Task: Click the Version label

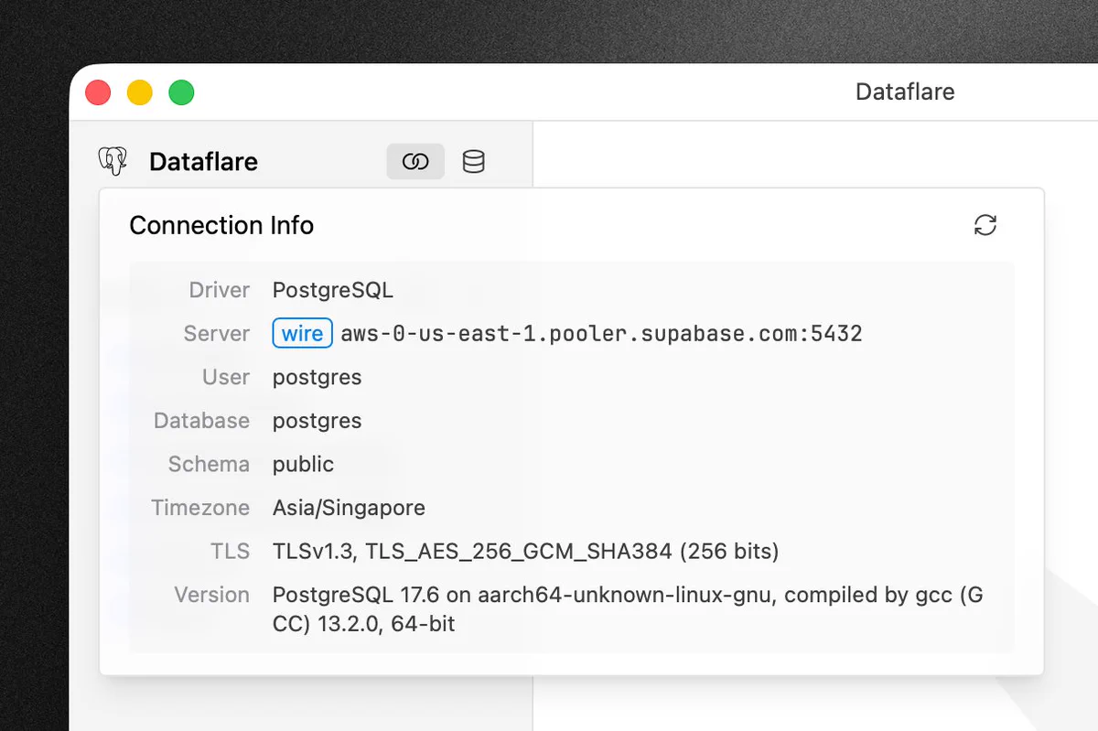Action: [212, 595]
